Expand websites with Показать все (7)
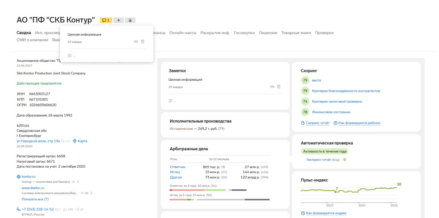 [35, 199]
